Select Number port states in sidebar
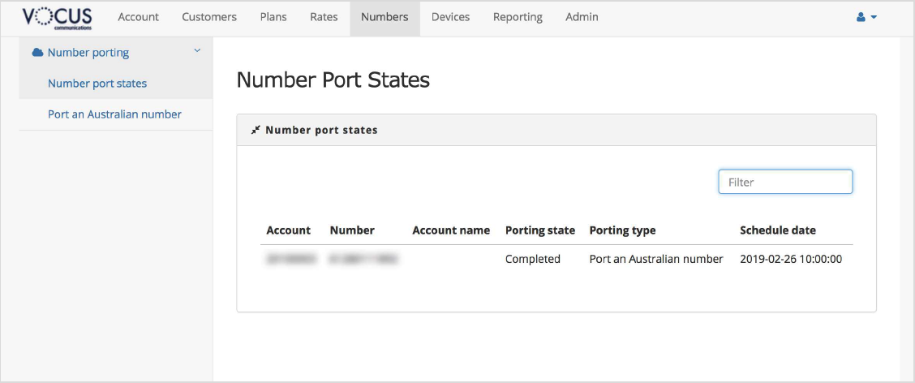The height and width of the screenshot is (383, 915). 97,84
